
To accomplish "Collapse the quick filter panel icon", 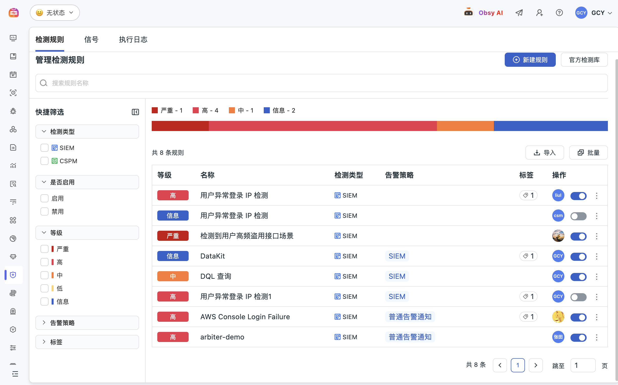I will click(135, 112).
